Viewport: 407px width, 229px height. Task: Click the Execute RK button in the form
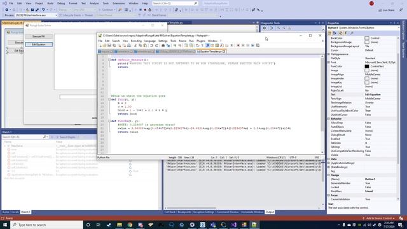[x=39, y=36]
